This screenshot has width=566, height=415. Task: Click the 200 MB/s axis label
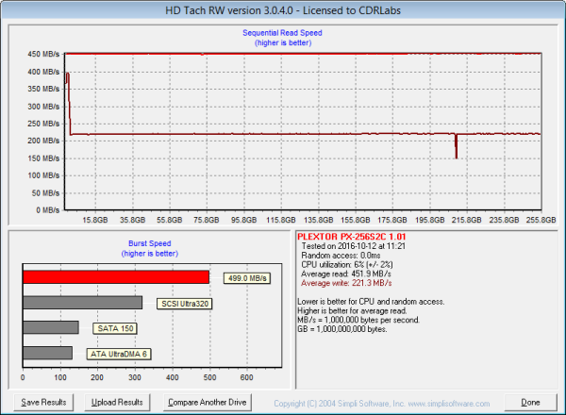point(43,141)
